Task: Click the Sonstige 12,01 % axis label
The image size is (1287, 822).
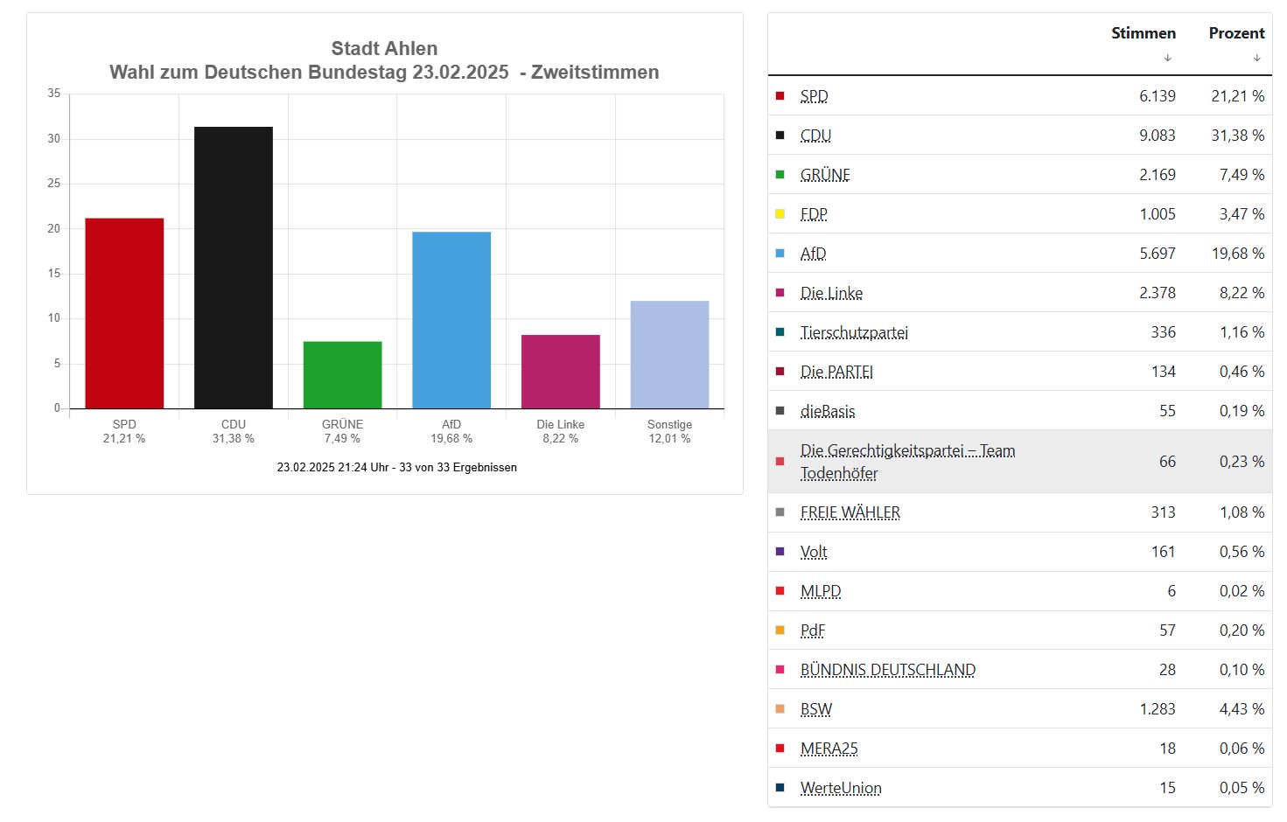Action: click(x=669, y=431)
